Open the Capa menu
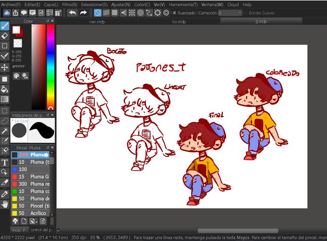This screenshot has width=327, height=241. coord(51,4)
